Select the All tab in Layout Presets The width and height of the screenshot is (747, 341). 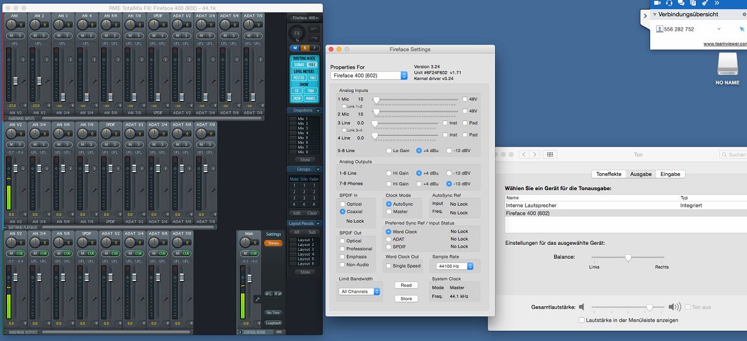point(296,232)
